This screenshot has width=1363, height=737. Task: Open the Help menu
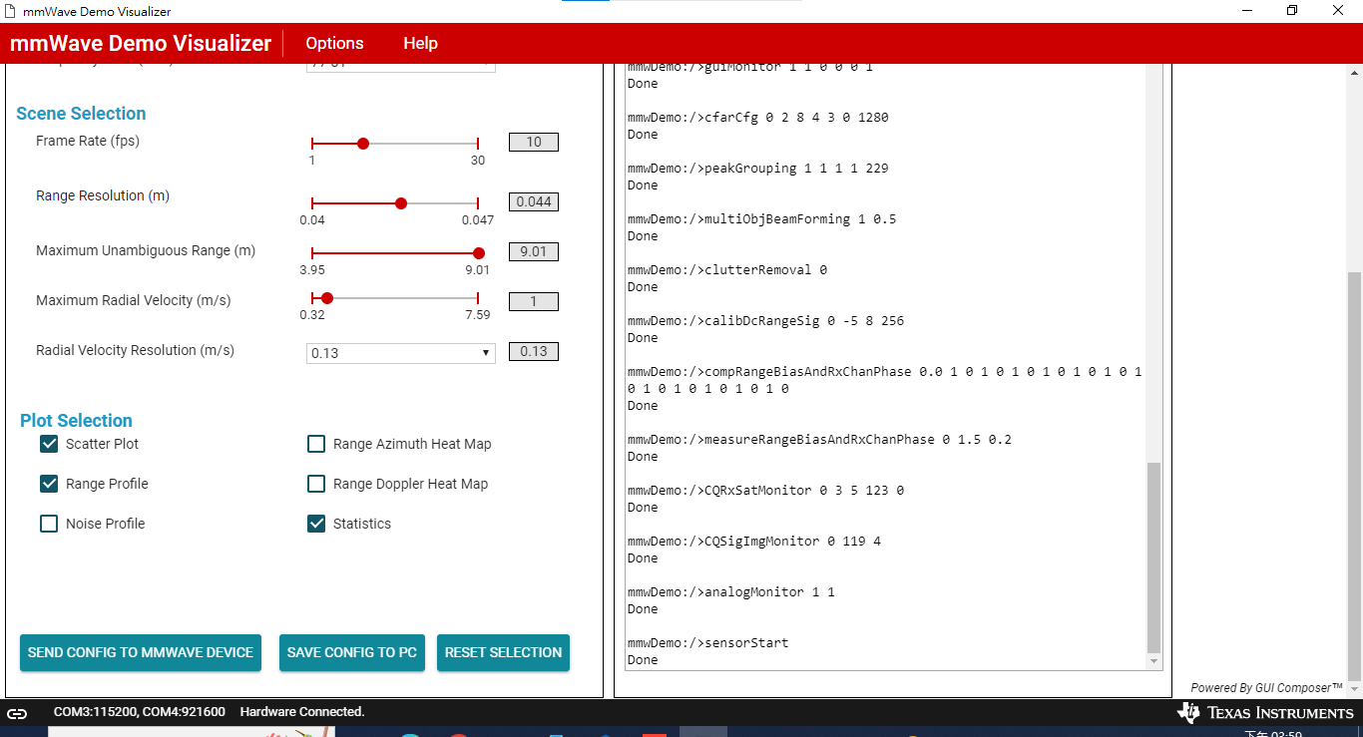pyautogui.click(x=420, y=43)
